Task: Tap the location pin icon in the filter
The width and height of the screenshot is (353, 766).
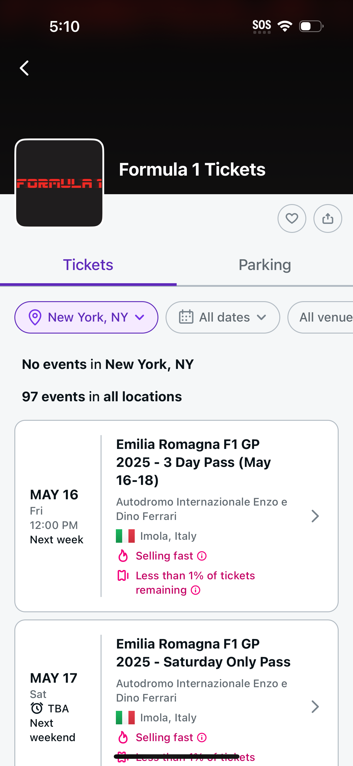Action: pos(36,317)
